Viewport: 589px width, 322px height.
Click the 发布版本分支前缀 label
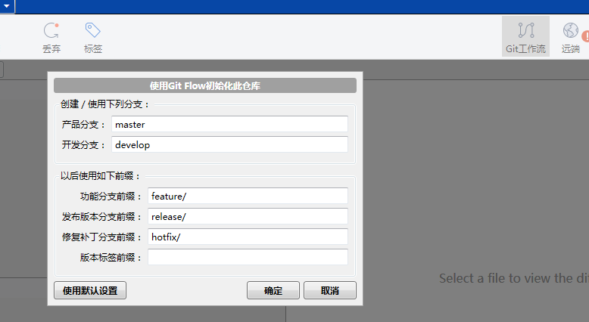click(x=101, y=217)
